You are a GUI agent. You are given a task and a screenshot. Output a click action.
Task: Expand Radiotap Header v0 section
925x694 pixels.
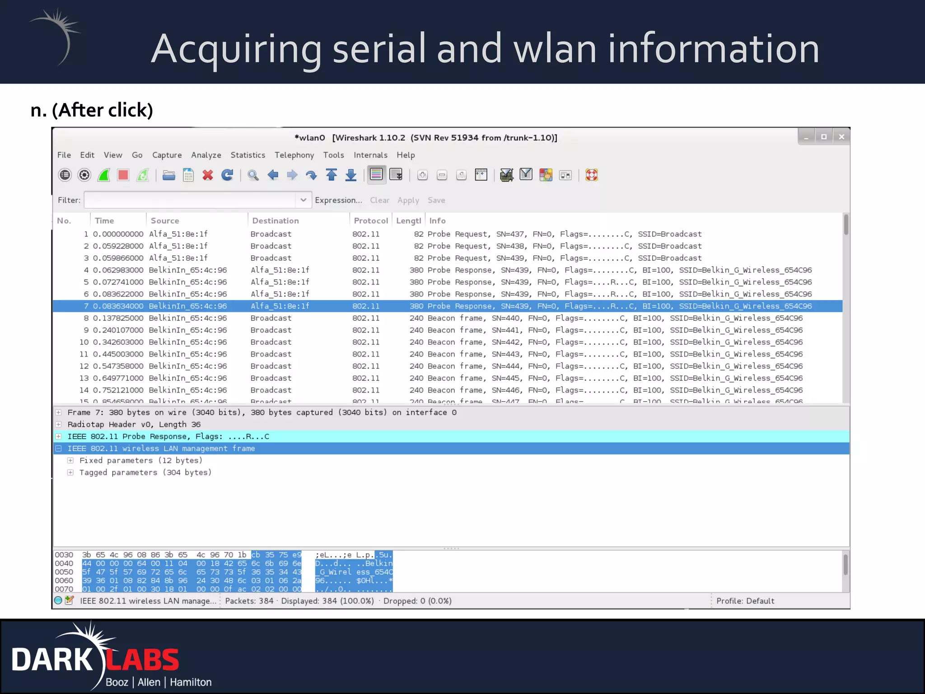(59, 425)
